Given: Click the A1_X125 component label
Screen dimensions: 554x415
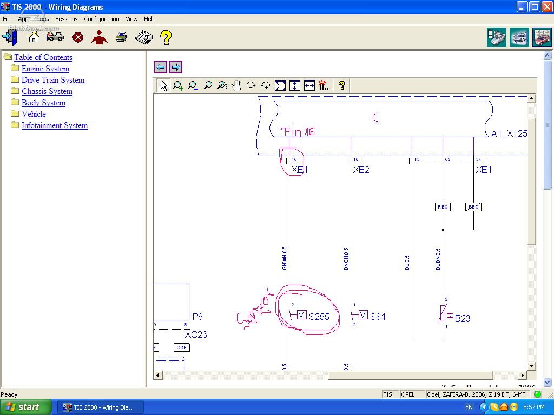Looking at the screenshot, I should pos(509,133).
